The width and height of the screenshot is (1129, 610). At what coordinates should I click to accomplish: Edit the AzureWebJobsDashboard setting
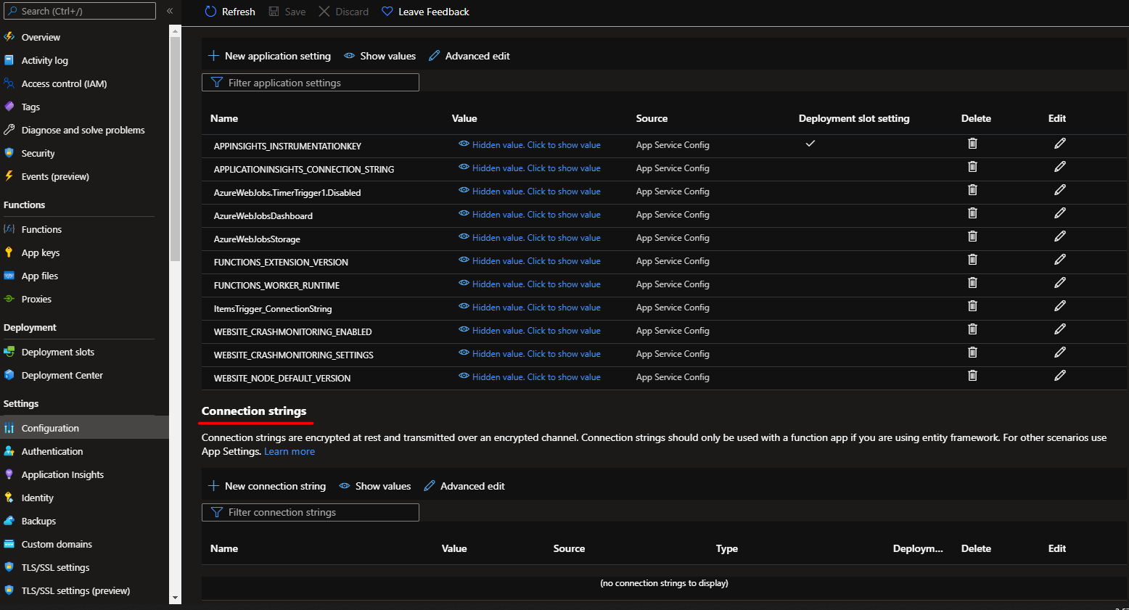click(x=1060, y=213)
